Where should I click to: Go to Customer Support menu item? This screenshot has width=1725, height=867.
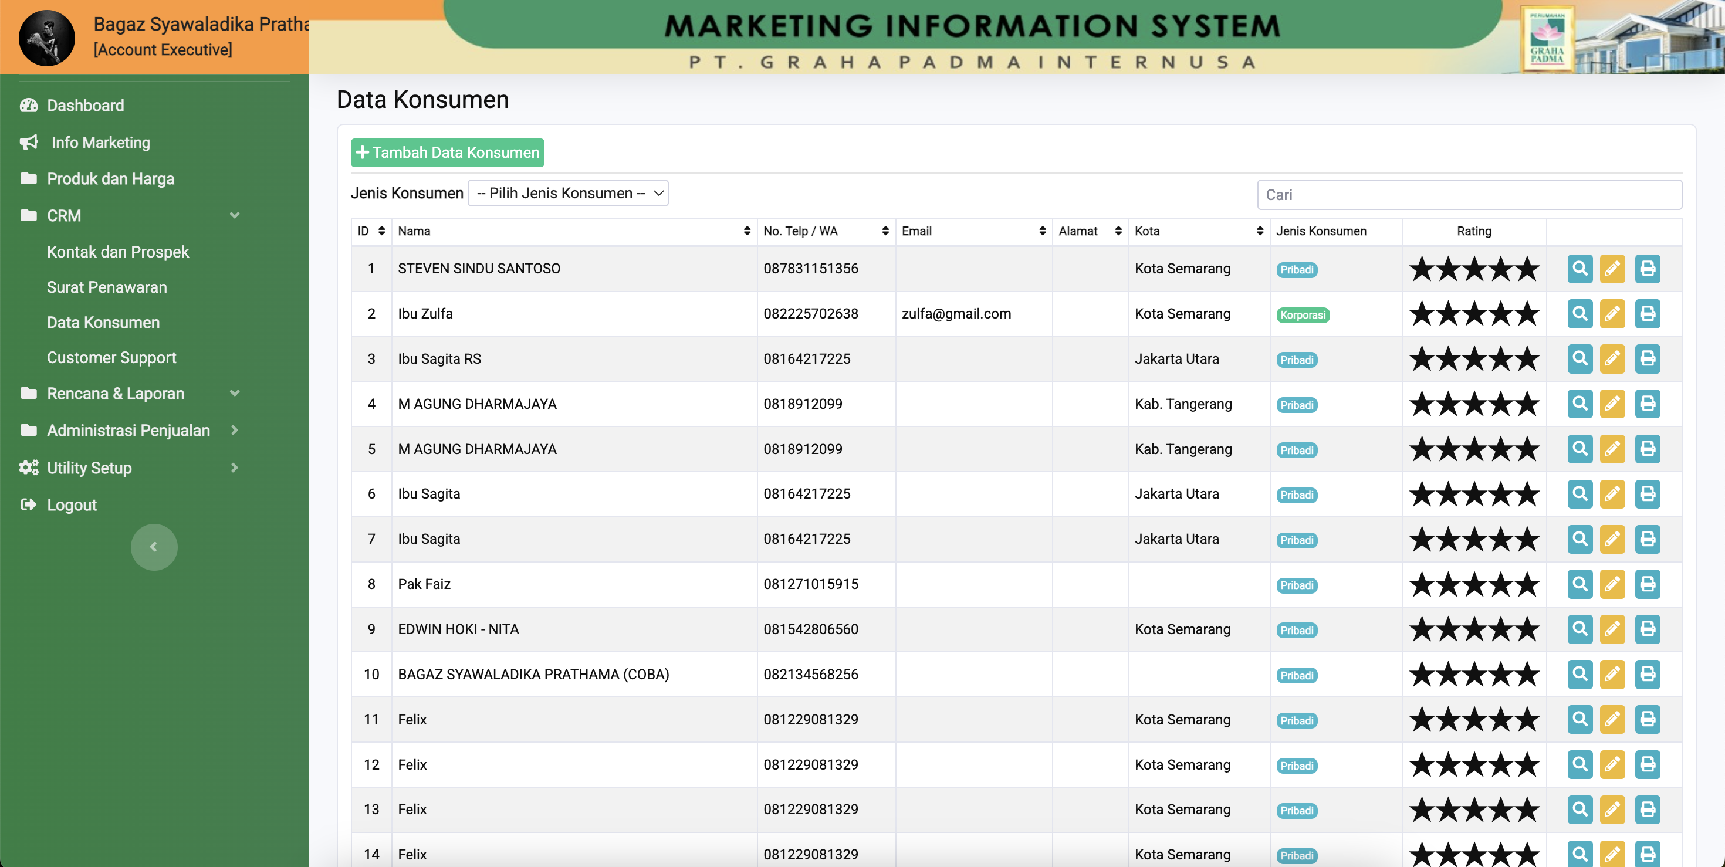pos(111,357)
